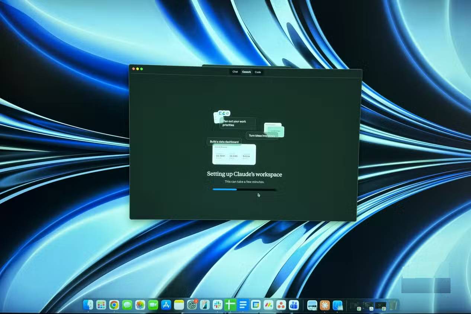Open the Code tab

(x=258, y=72)
